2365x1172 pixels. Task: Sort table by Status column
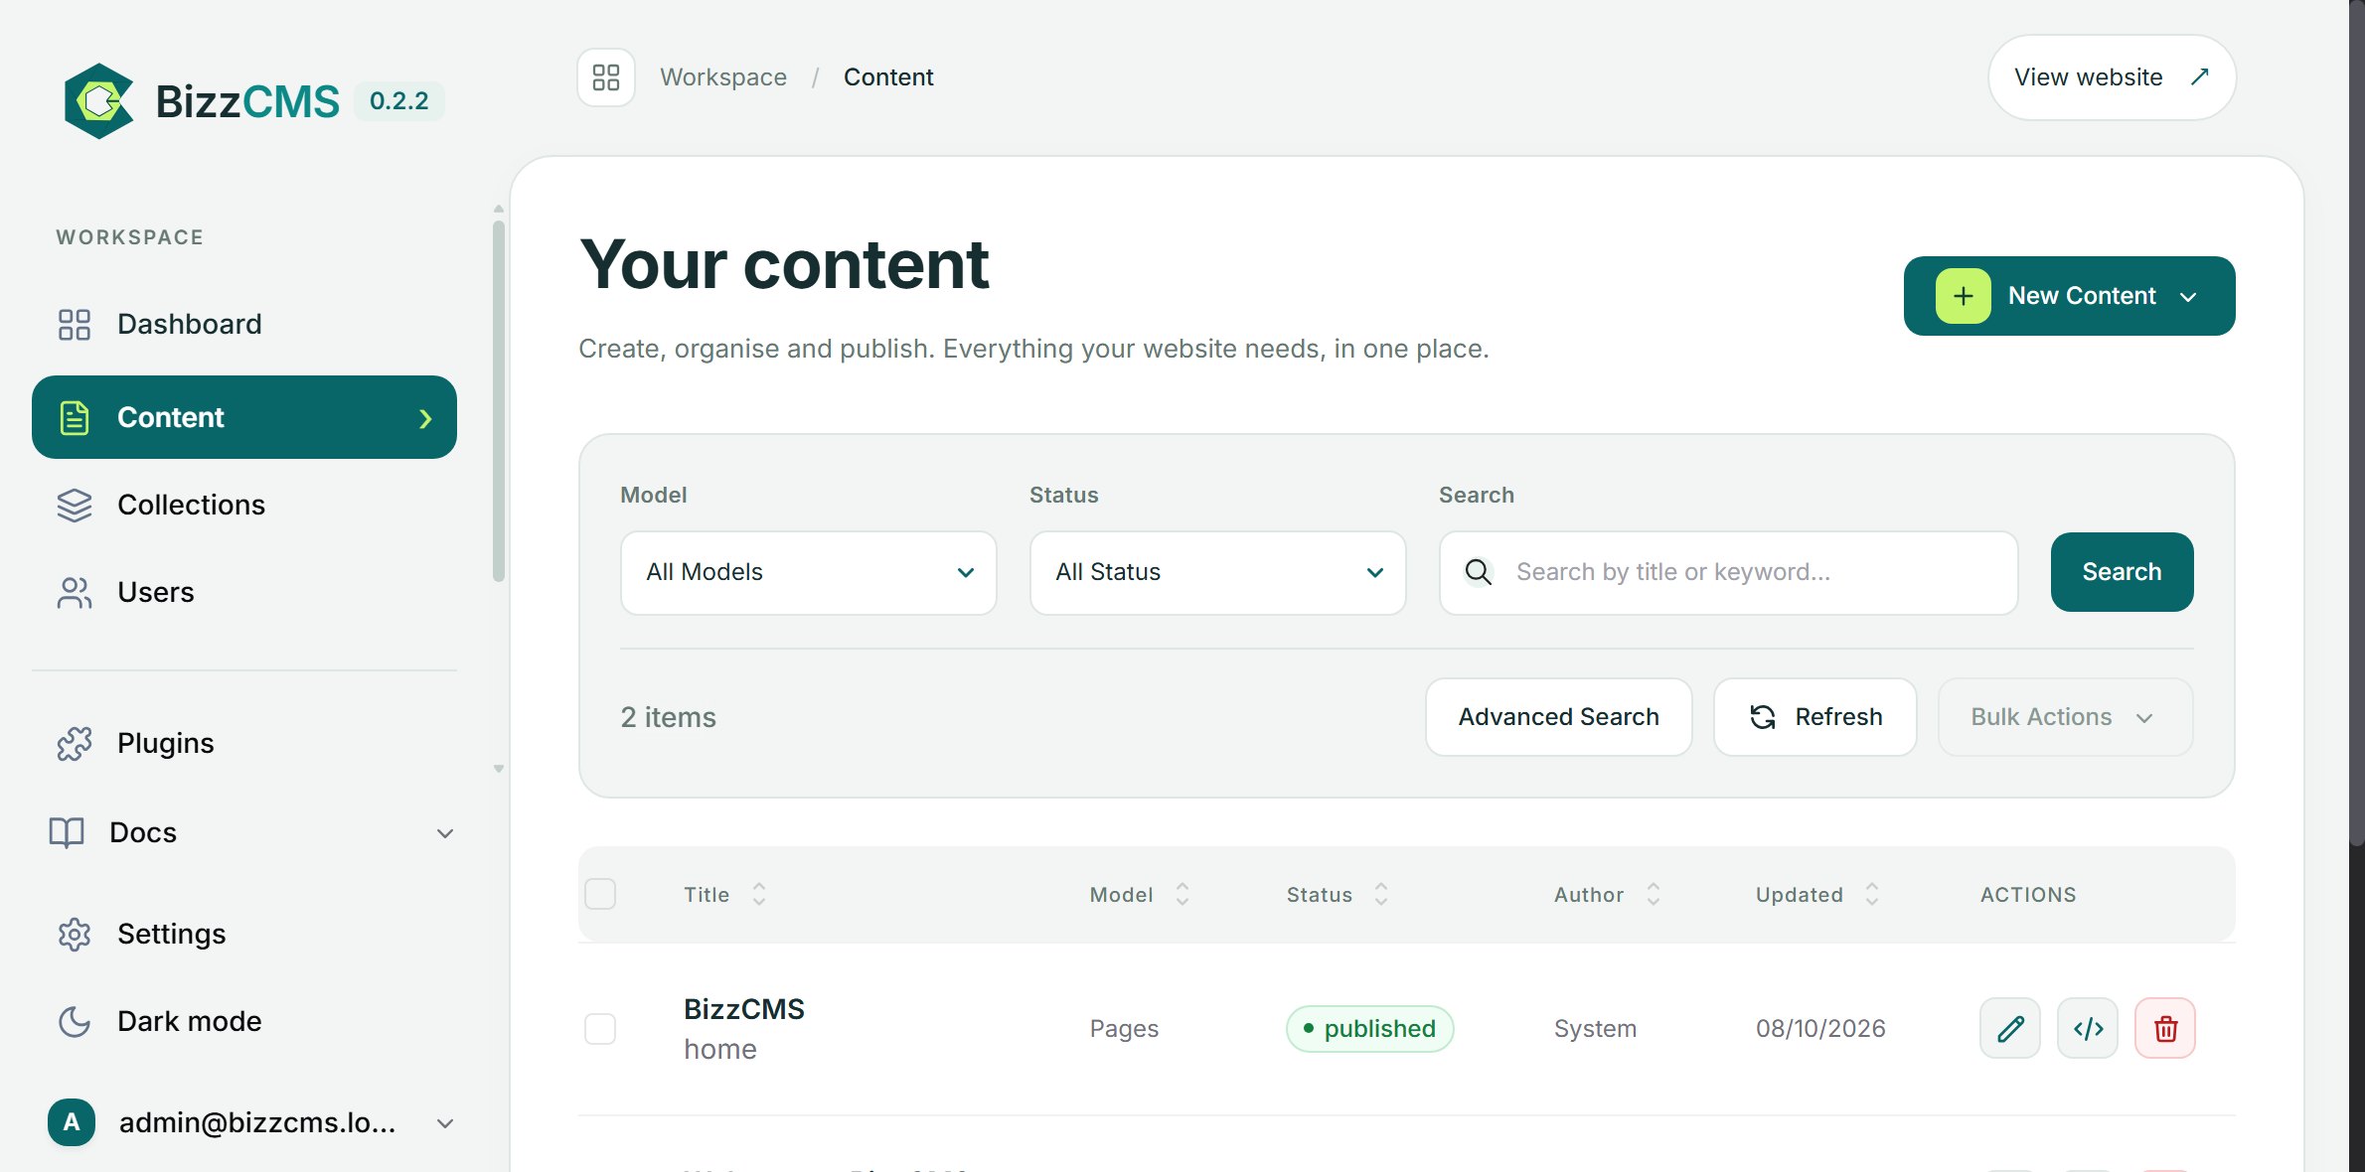[x=1337, y=895]
